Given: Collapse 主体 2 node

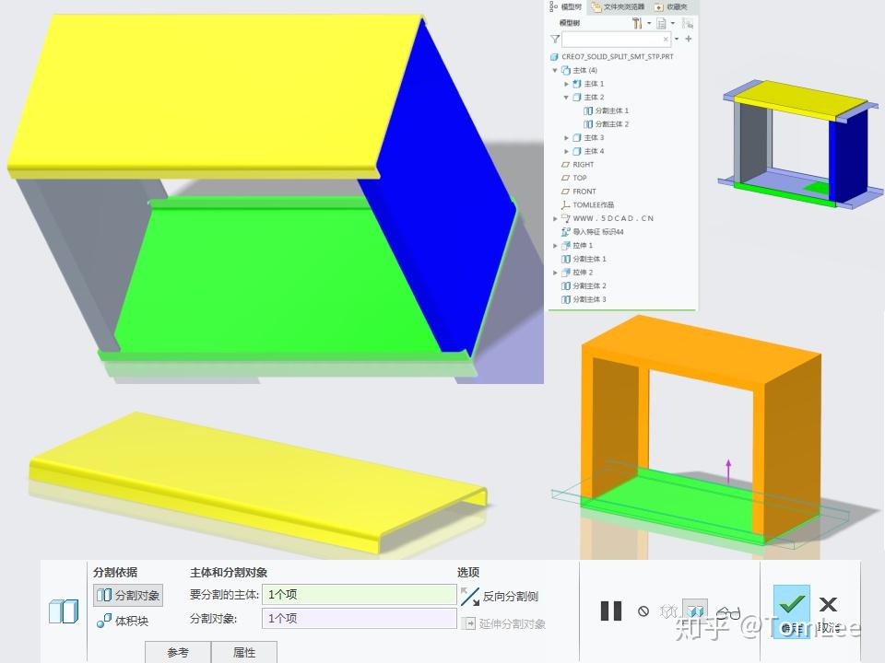Looking at the screenshot, I should tap(566, 98).
